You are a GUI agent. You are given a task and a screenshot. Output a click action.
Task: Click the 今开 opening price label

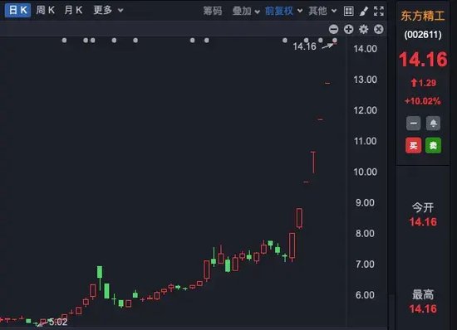(x=423, y=207)
